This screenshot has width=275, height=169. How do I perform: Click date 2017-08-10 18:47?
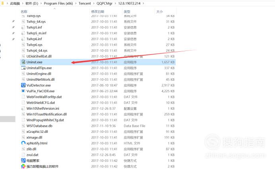click(104, 85)
